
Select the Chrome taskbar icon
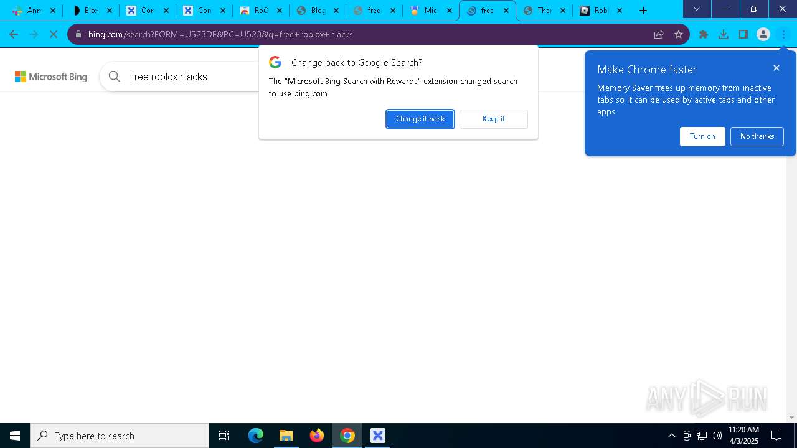coord(347,436)
